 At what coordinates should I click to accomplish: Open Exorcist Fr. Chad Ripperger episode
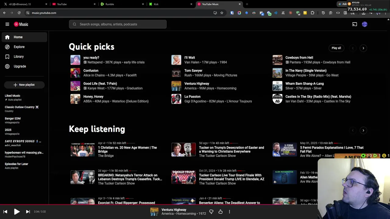(126, 203)
